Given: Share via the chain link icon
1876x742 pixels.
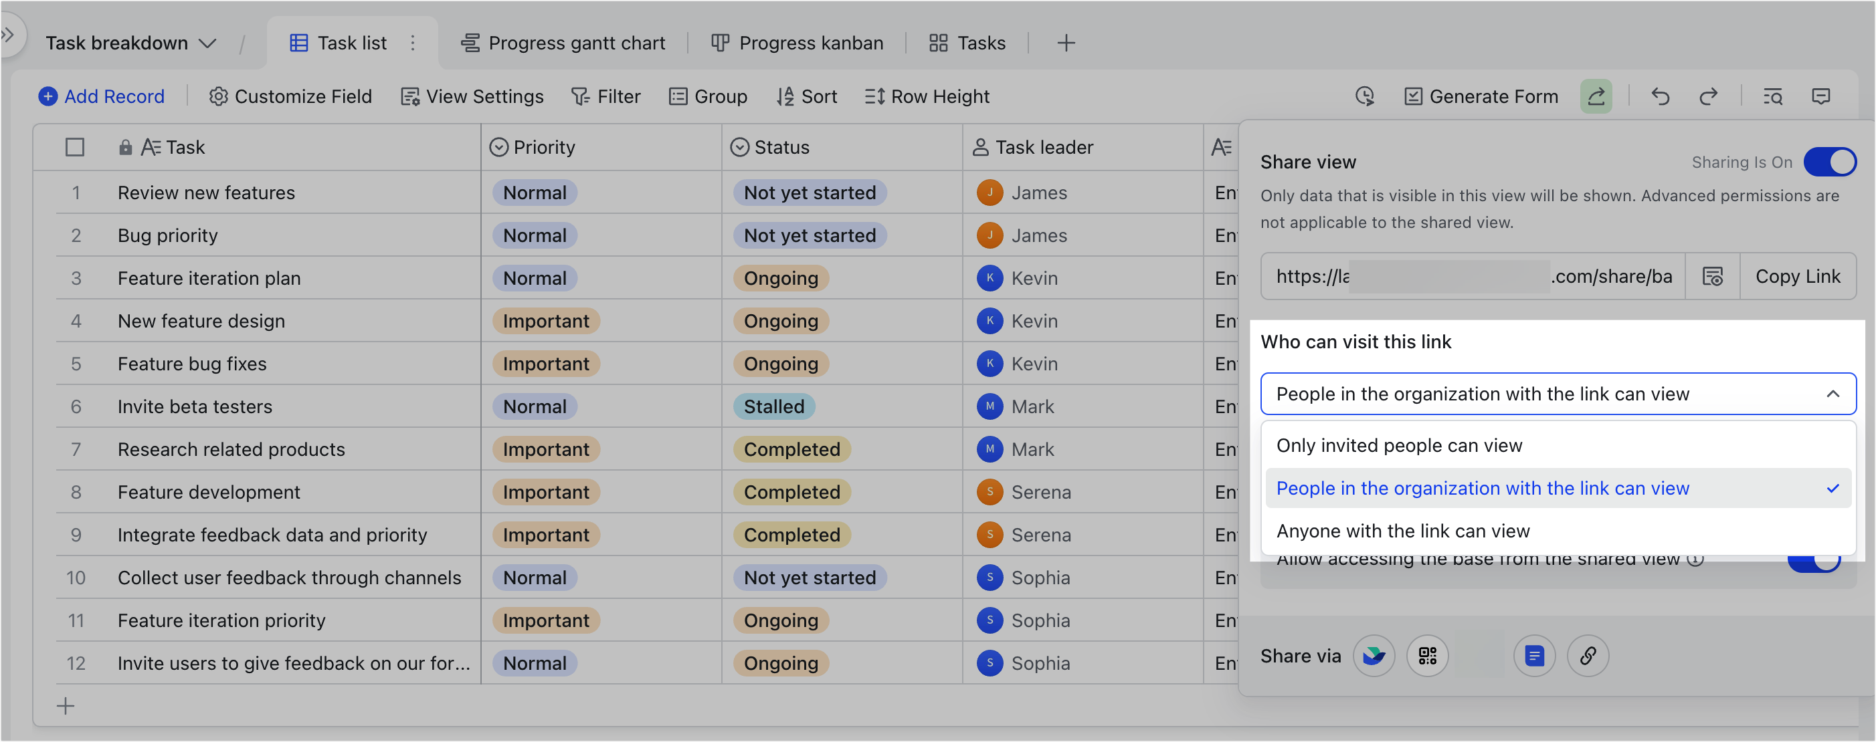Looking at the screenshot, I should point(1588,655).
